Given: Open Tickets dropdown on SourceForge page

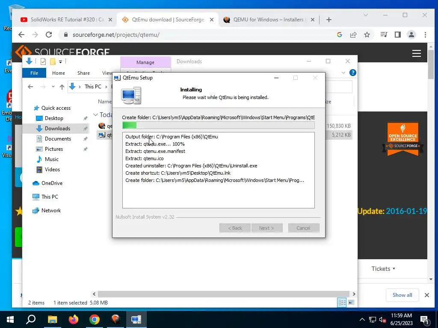Looking at the screenshot, I should (x=383, y=269).
